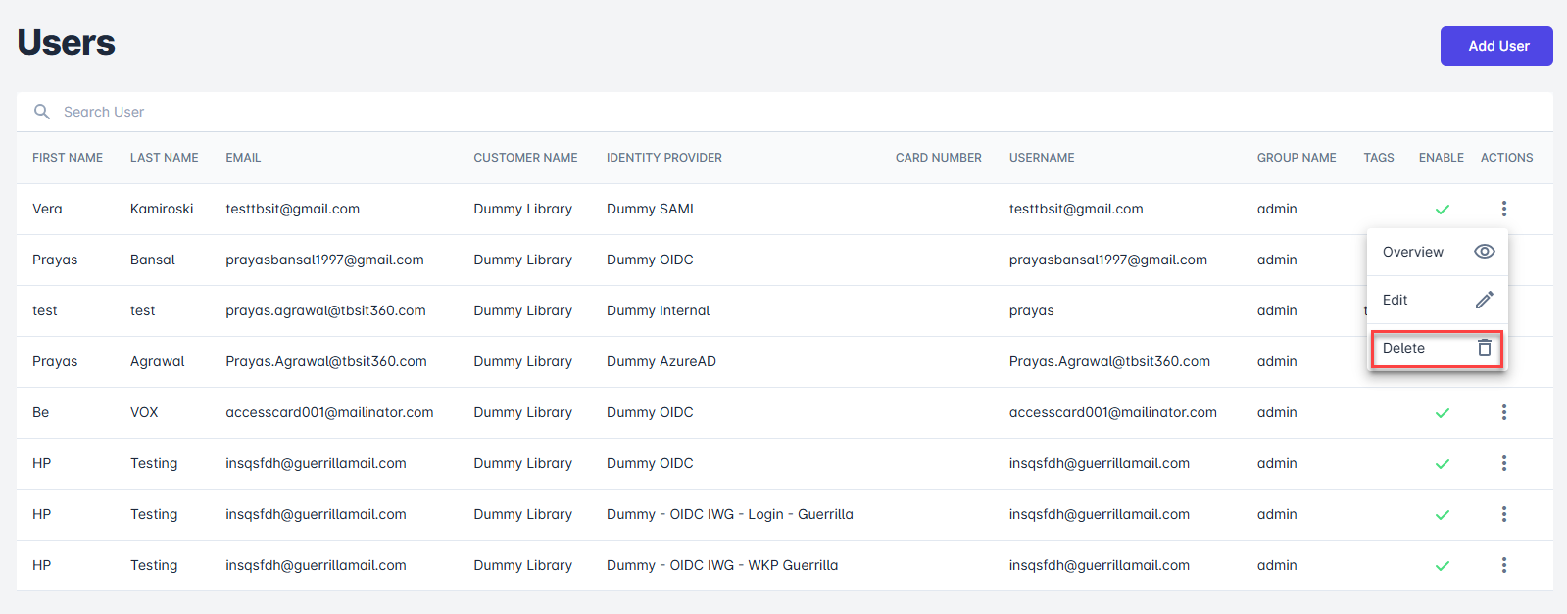Choose Overview from the context menu
Image resolution: width=1567 pixels, height=614 pixels.
click(x=1413, y=252)
